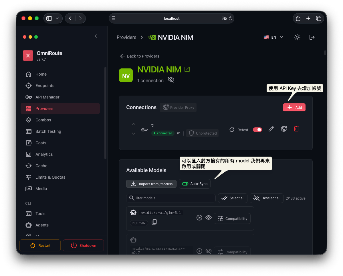Image resolution: width=343 pixels, height=276 pixels.
Task: Click the page scrollbar thumb
Action: (x=325, y=53)
